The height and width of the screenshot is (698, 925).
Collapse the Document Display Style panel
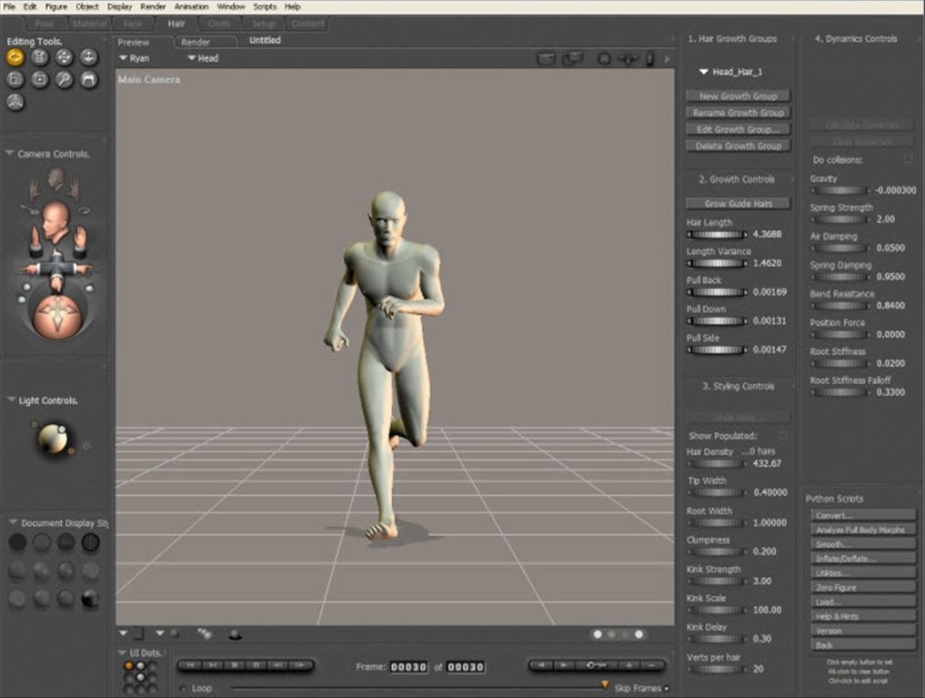13,522
